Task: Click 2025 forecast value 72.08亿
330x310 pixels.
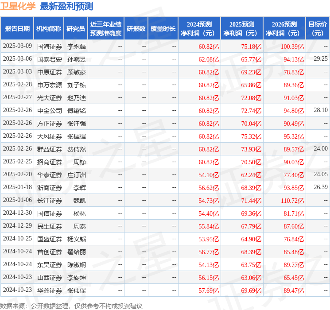Action: point(251,98)
